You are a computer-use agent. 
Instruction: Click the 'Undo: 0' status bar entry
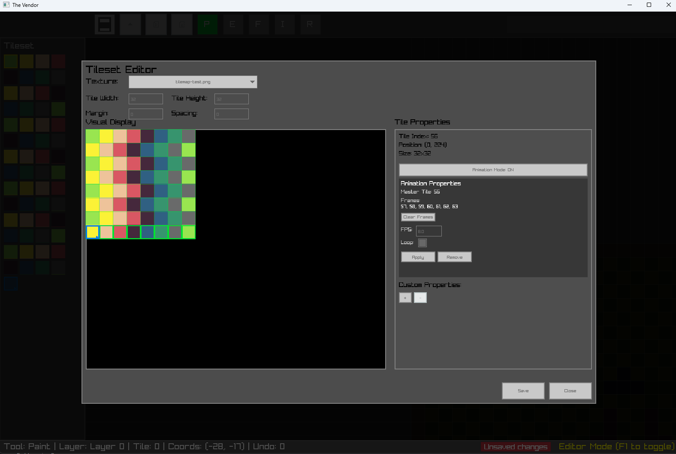(x=269, y=447)
